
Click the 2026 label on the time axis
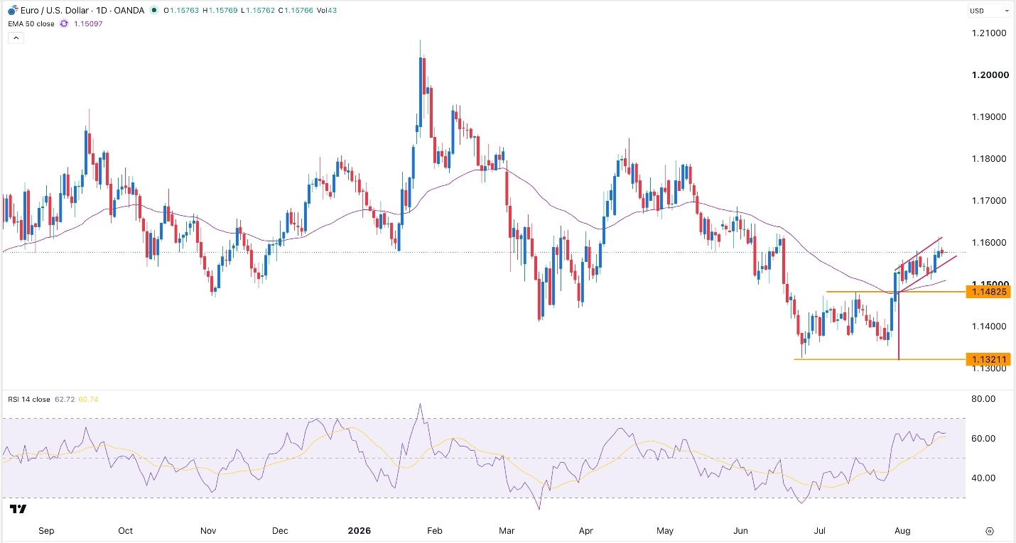(x=360, y=530)
